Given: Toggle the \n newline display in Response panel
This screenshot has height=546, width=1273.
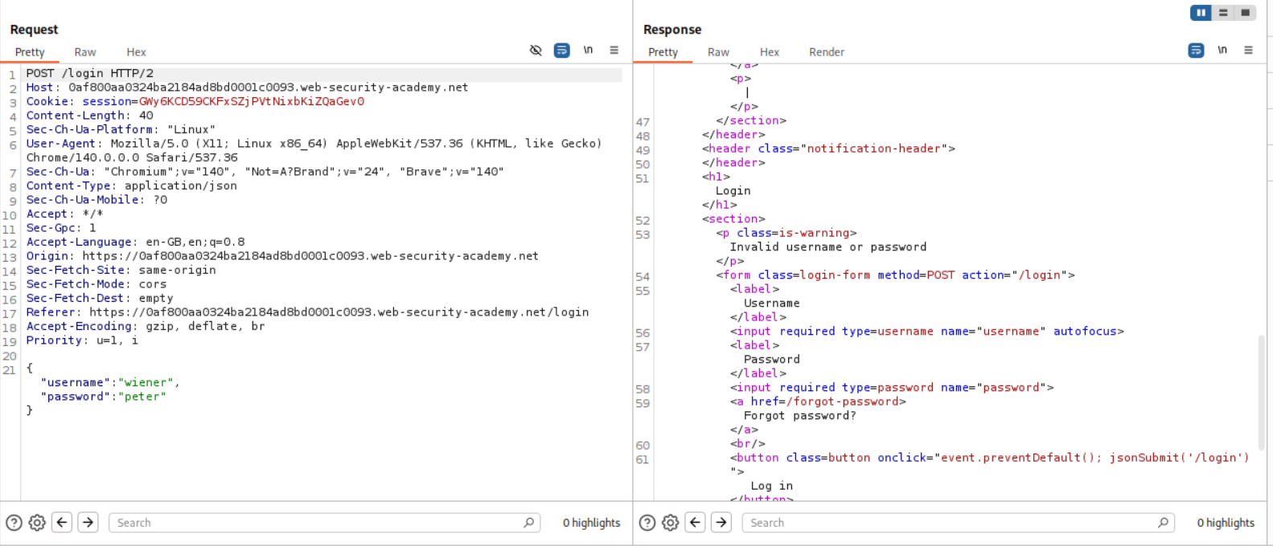Looking at the screenshot, I should [1222, 51].
